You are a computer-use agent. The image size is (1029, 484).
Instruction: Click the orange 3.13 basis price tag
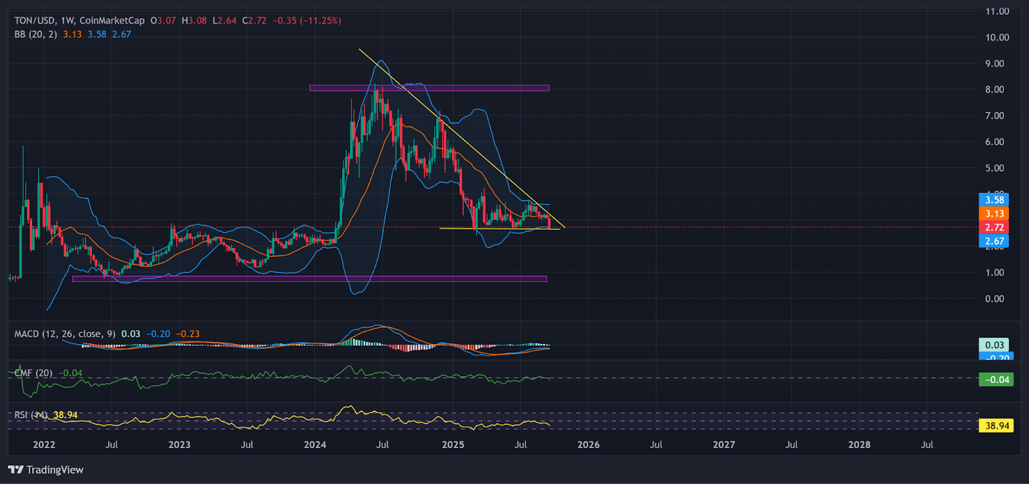click(x=994, y=213)
